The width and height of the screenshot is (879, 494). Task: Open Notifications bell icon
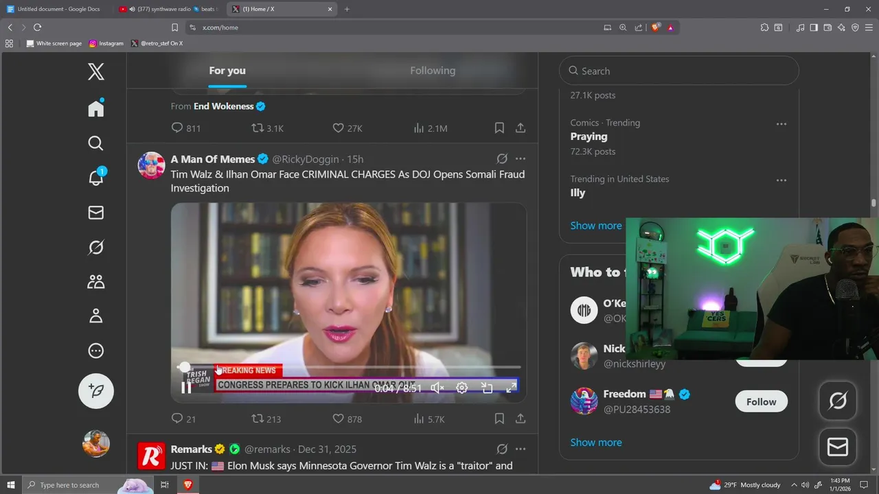click(x=96, y=177)
